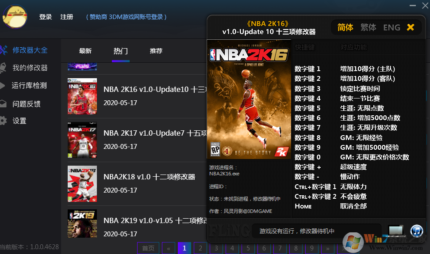
Task: Go to page 7
Action: [x=280, y=248]
